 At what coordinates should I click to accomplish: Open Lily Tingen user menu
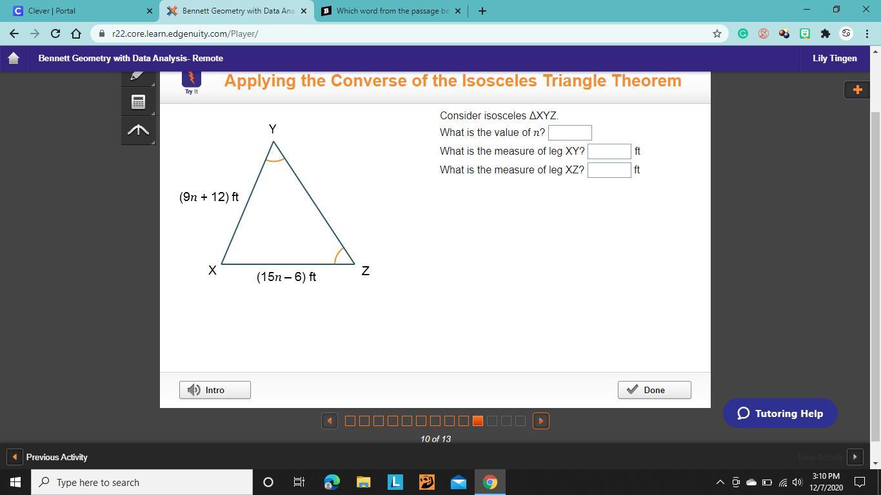point(835,58)
